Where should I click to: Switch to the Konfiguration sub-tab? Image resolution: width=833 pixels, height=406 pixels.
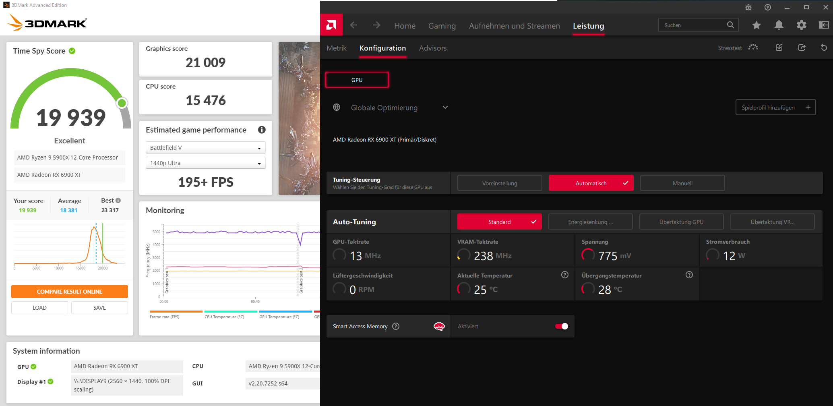click(x=382, y=48)
